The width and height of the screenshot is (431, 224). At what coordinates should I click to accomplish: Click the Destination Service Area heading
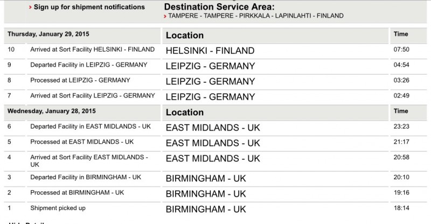pos(219,7)
